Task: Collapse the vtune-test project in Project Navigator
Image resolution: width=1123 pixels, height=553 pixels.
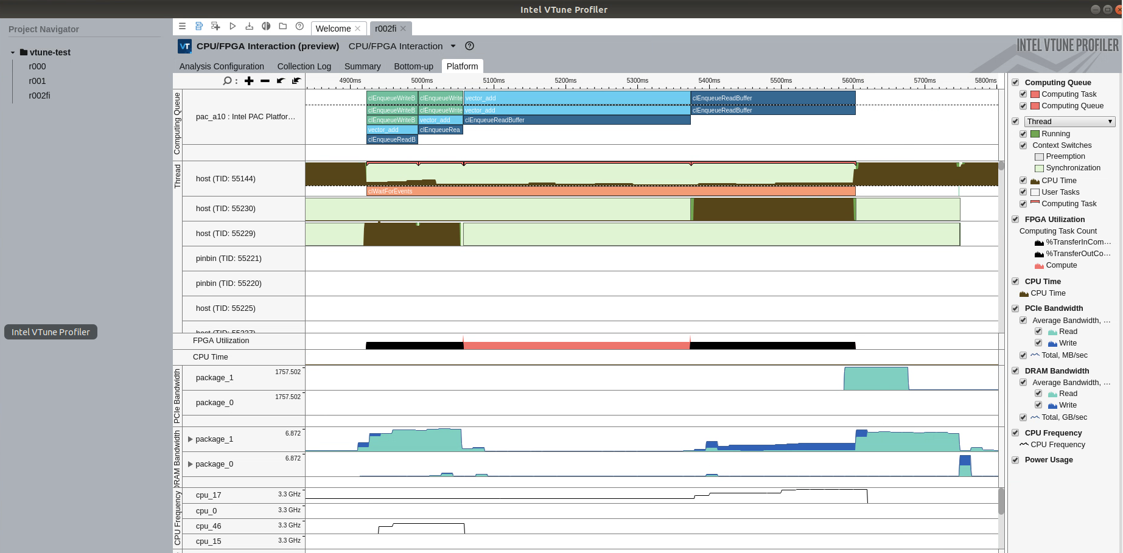Action: [12, 52]
